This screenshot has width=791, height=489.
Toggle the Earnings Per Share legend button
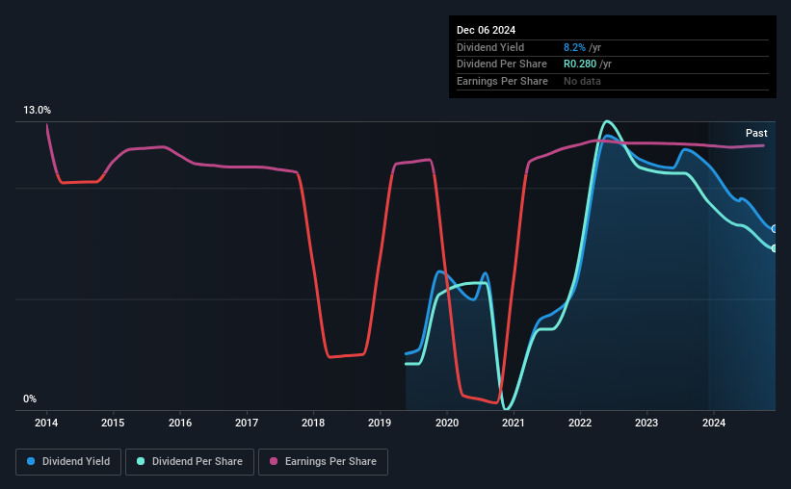323,462
